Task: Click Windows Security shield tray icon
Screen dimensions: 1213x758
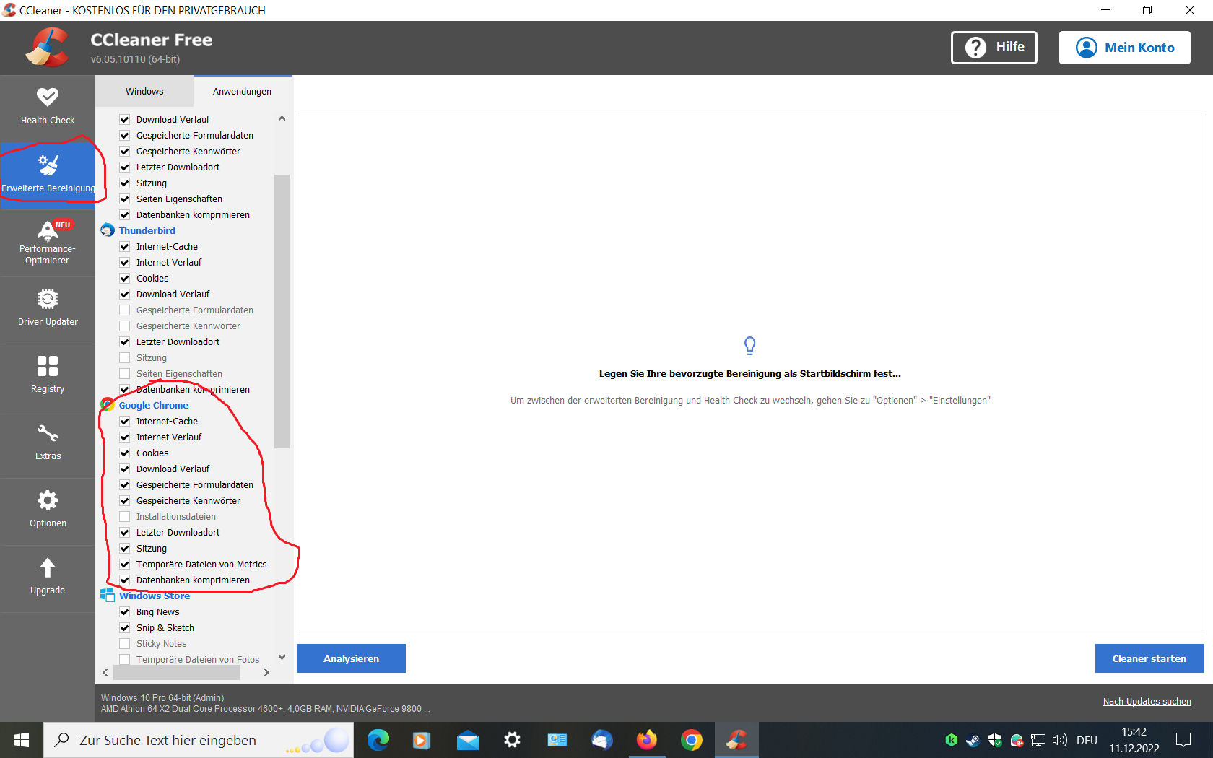Action: point(995,740)
